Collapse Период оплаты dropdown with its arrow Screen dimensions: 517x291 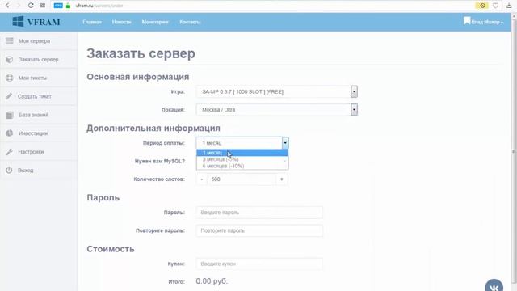click(285, 143)
